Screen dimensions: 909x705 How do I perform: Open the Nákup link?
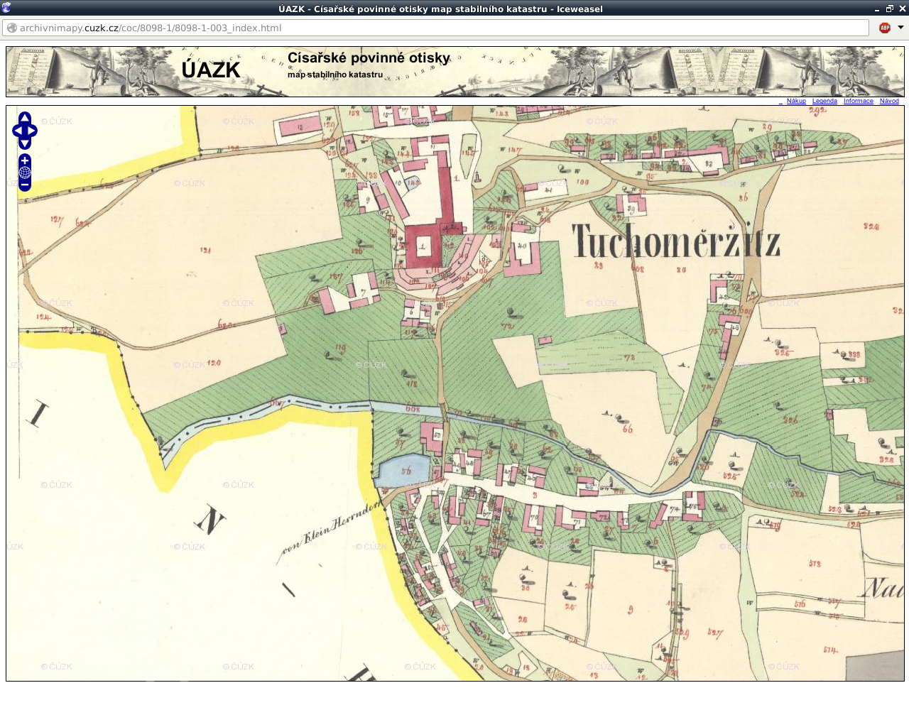(796, 101)
